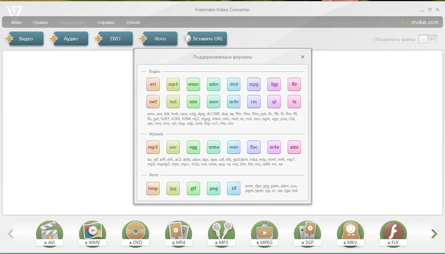Choose the в MP4 output option
Image resolution: width=445 pixels, height=254 pixels.
click(x=178, y=234)
